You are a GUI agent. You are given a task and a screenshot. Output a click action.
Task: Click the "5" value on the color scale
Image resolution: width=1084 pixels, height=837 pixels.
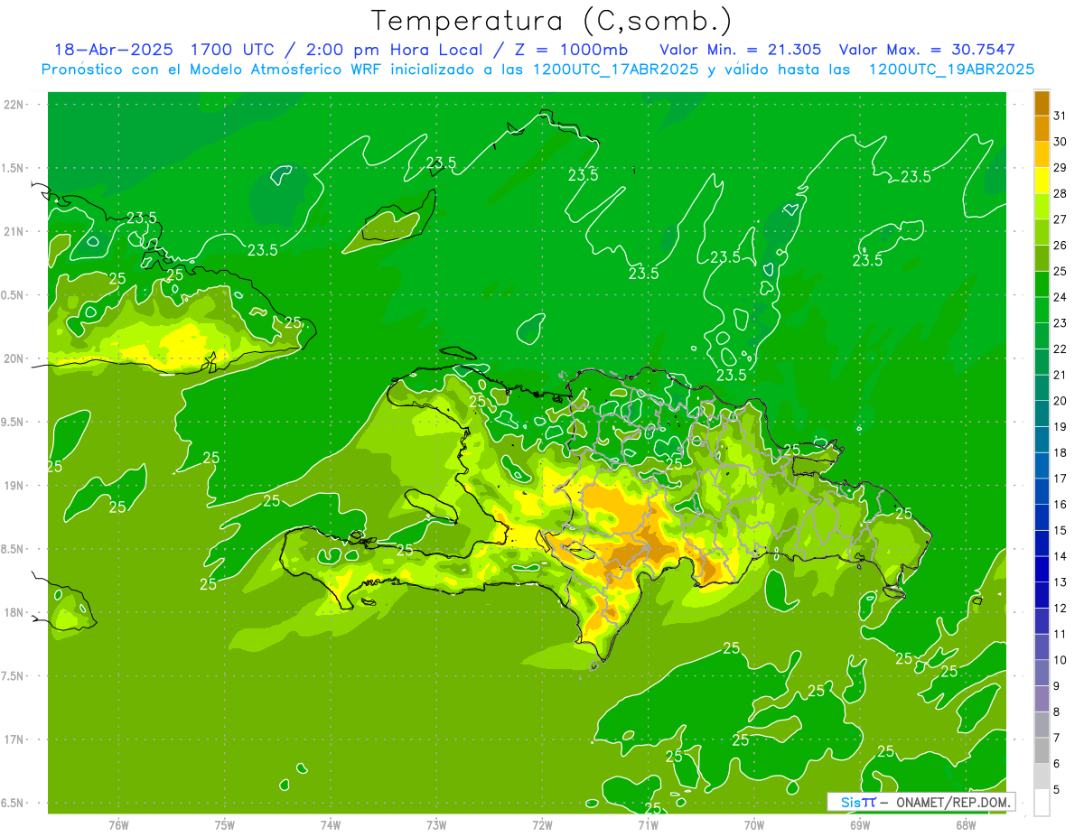pos(1057,790)
